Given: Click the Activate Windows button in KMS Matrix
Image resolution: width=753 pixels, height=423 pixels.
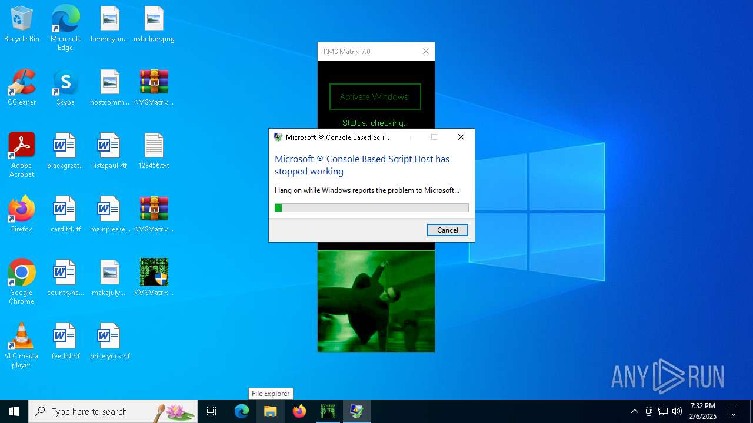Looking at the screenshot, I should 375,97.
